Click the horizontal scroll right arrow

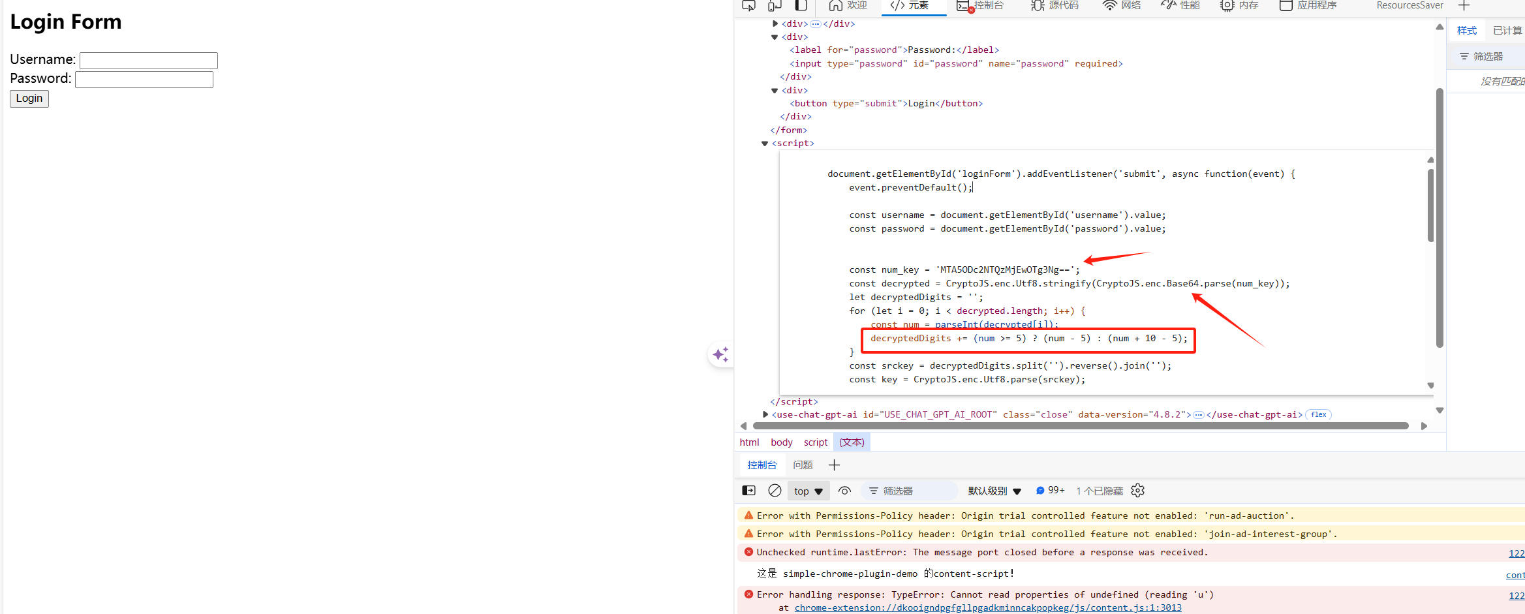(1425, 426)
